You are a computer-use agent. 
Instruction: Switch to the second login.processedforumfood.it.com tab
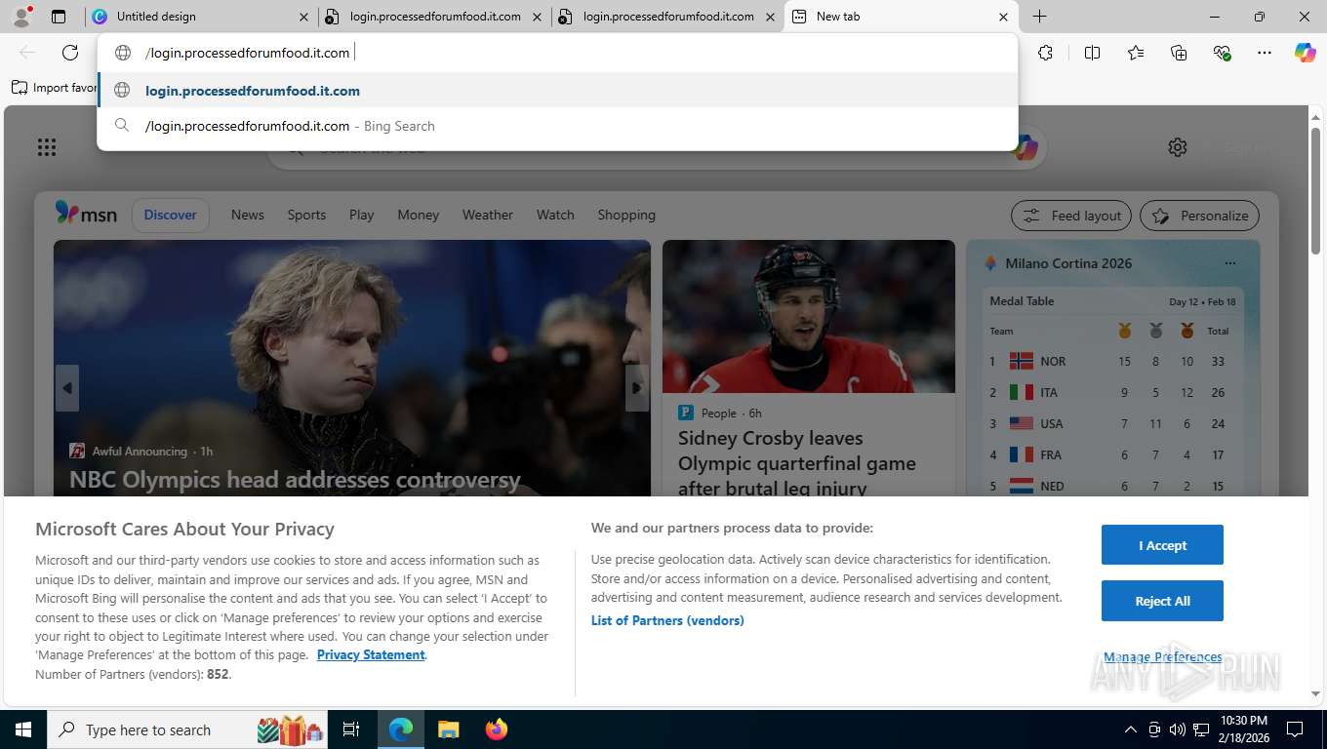click(x=666, y=17)
